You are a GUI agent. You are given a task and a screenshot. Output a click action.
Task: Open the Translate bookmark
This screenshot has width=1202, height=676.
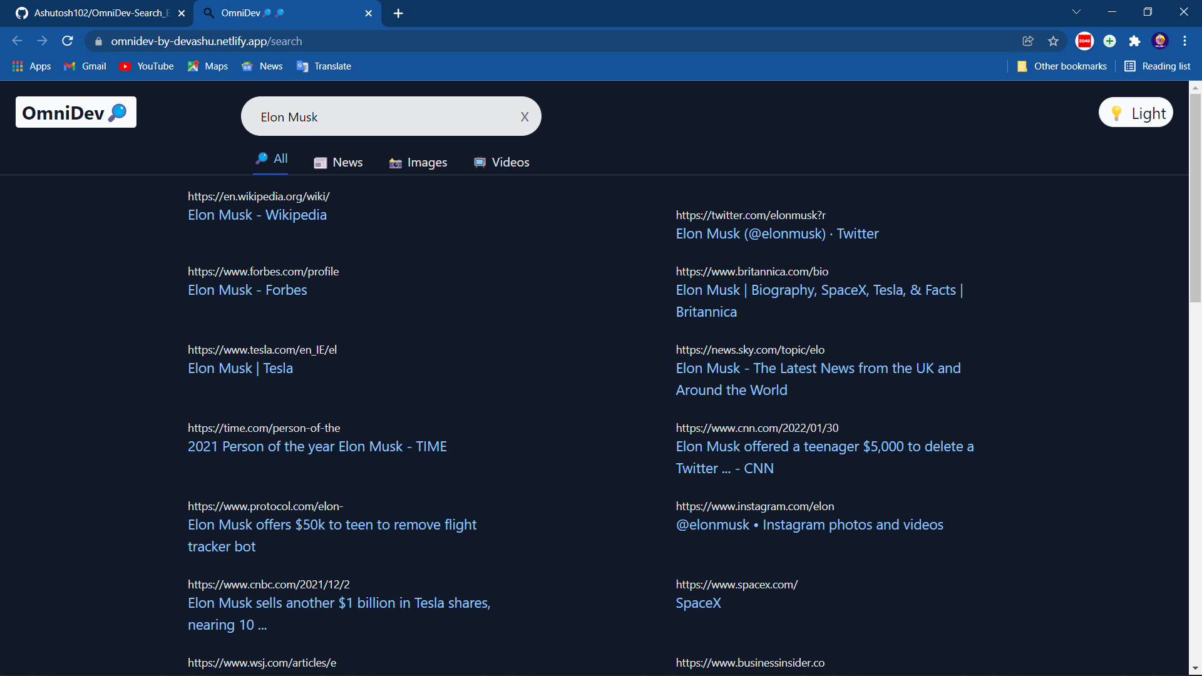pos(324,66)
